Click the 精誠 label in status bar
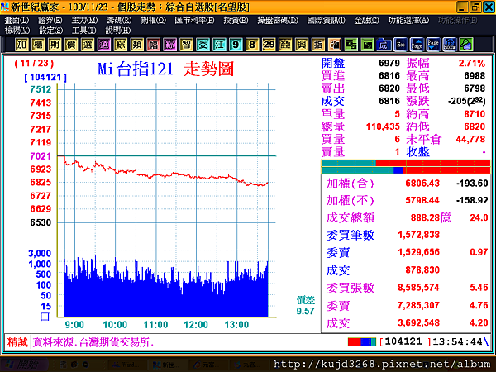Image resolution: width=496 pixels, height=372 pixels. [17, 342]
